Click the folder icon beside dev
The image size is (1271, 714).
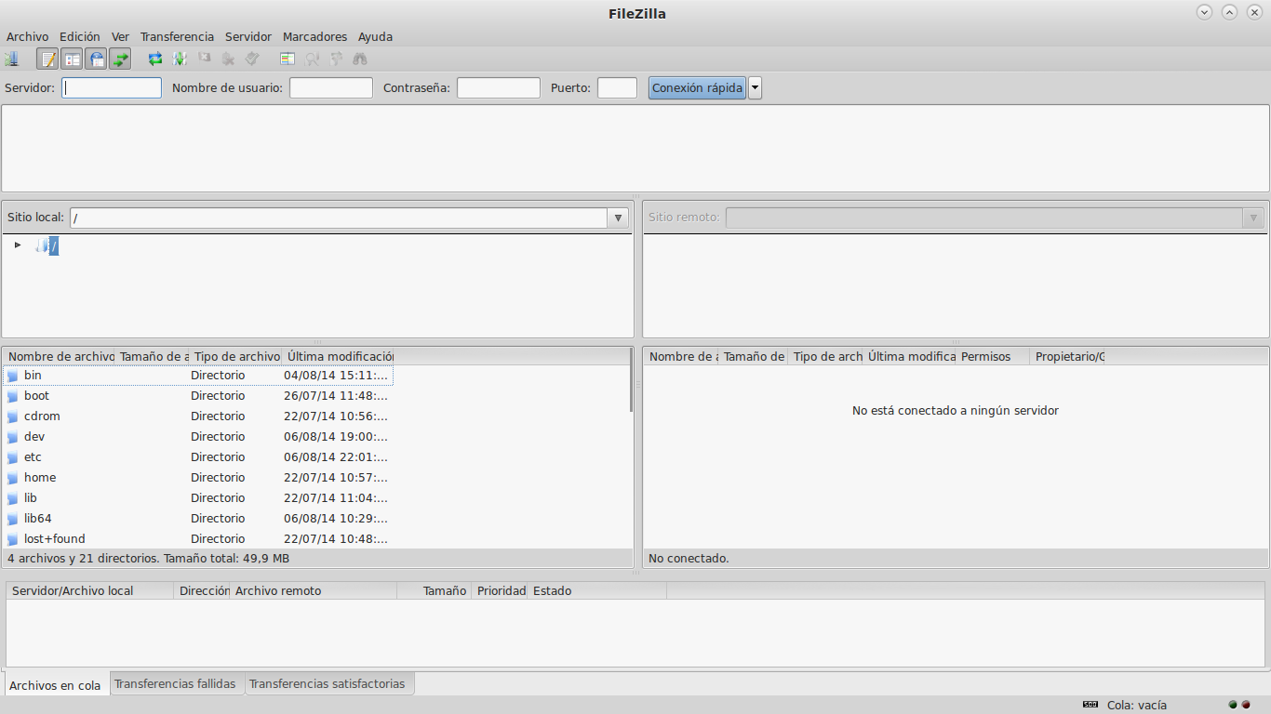point(13,437)
